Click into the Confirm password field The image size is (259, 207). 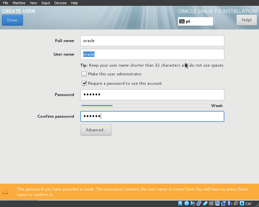click(x=152, y=116)
